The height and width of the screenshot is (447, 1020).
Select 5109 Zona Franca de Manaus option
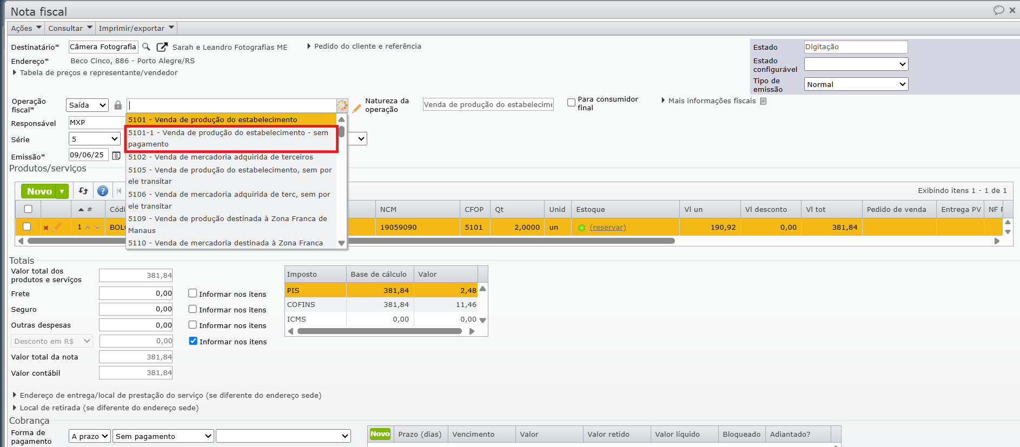coord(231,224)
